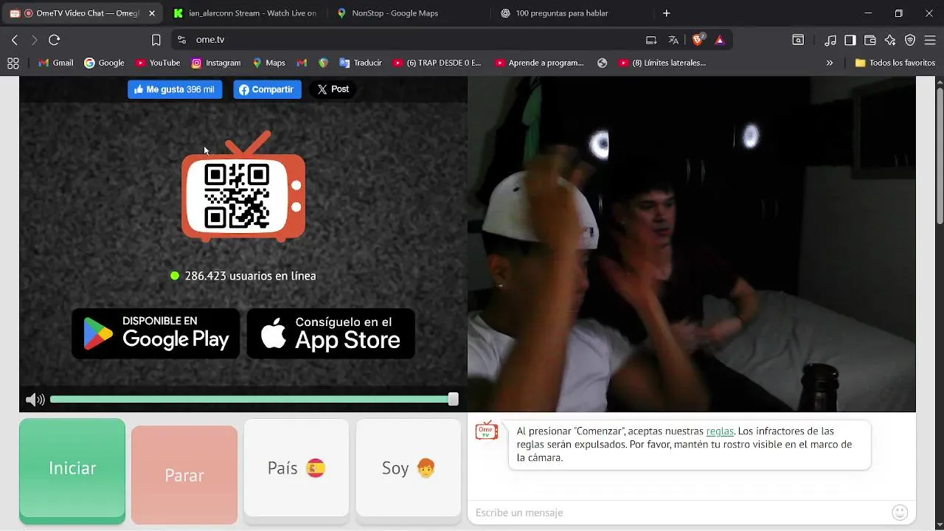Open the tab search icon in toolbar
The image size is (944, 531).
[x=798, y=40]
